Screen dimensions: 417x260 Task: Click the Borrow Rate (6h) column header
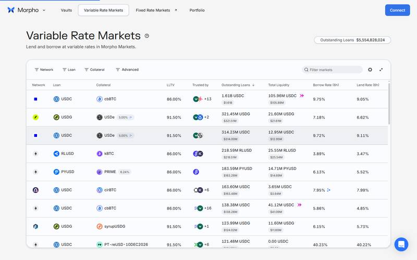pos(326,85)
